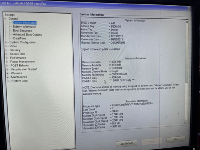This screenshot has width=200, height=150.
Task: Click Signed Firmware Update is enabled text
Action: 100,49
